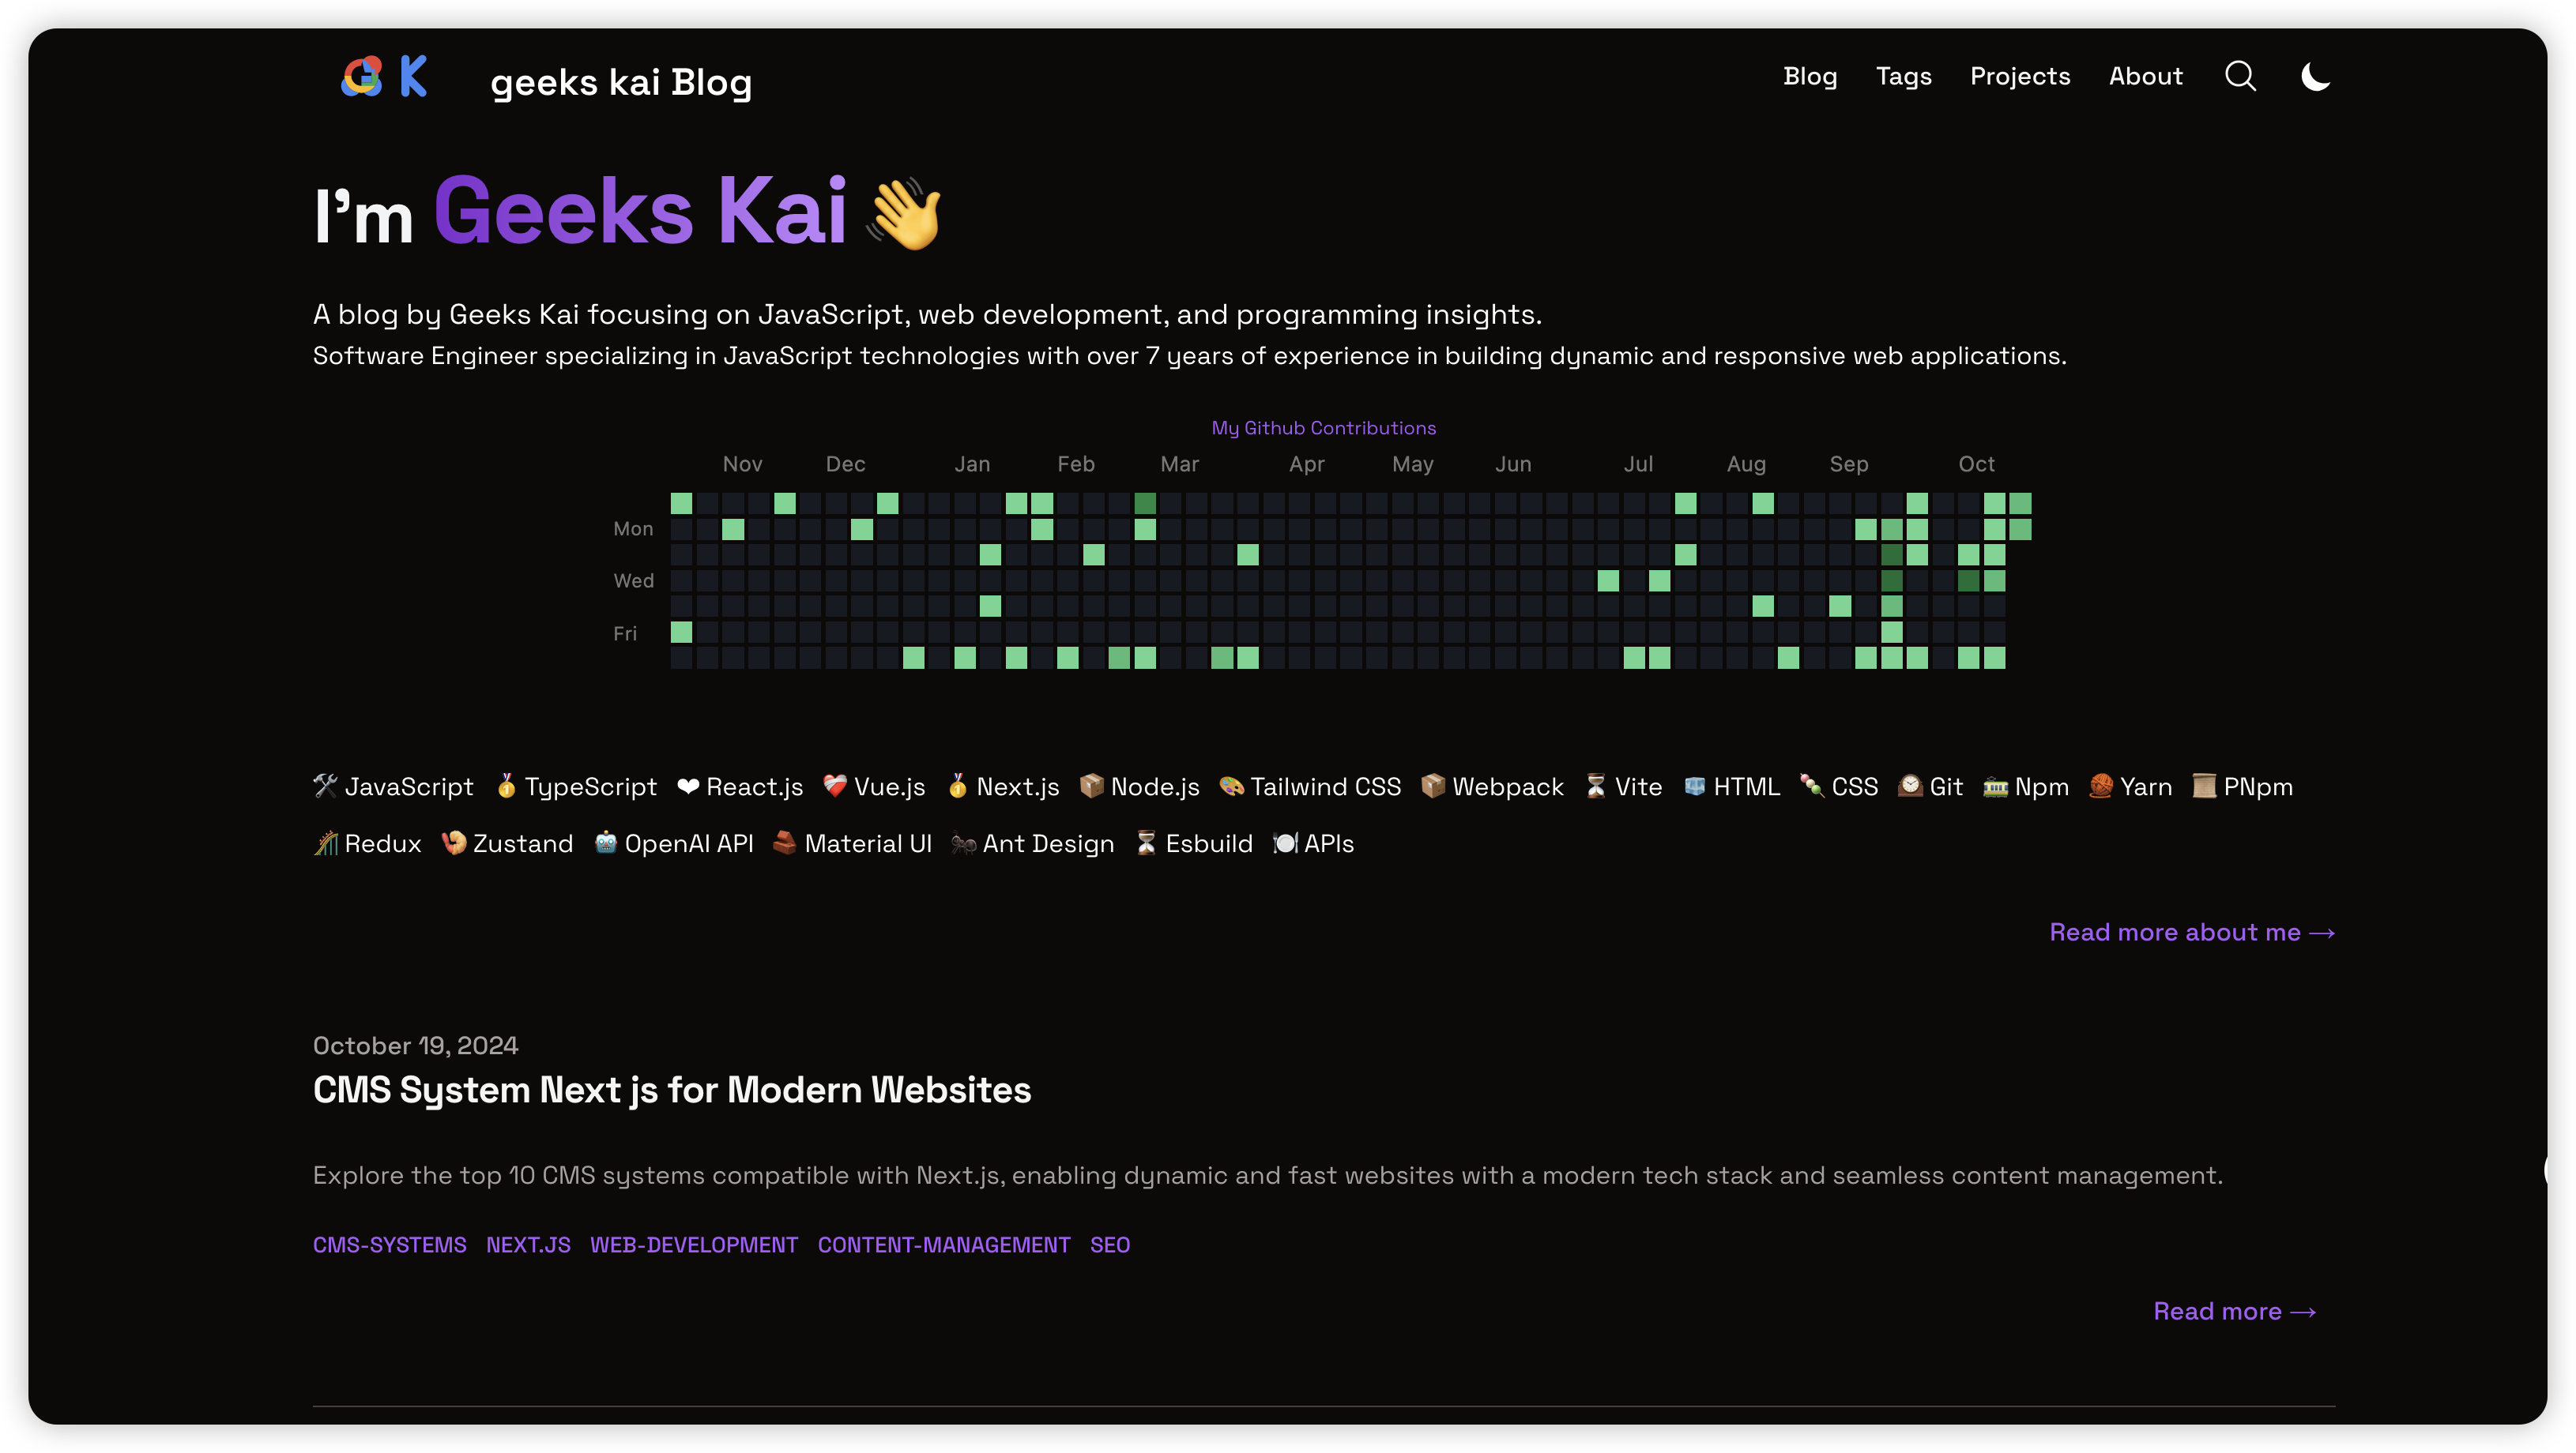Click the React.js heart icon

pos(688,787)
